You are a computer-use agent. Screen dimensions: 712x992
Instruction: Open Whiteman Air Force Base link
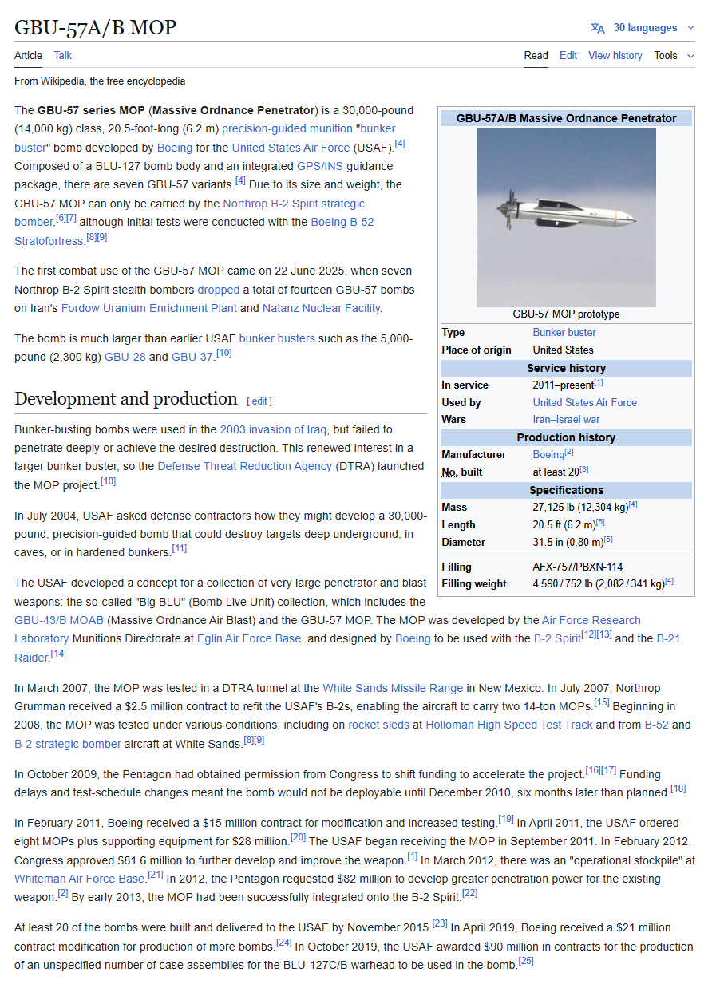[80, 878]
